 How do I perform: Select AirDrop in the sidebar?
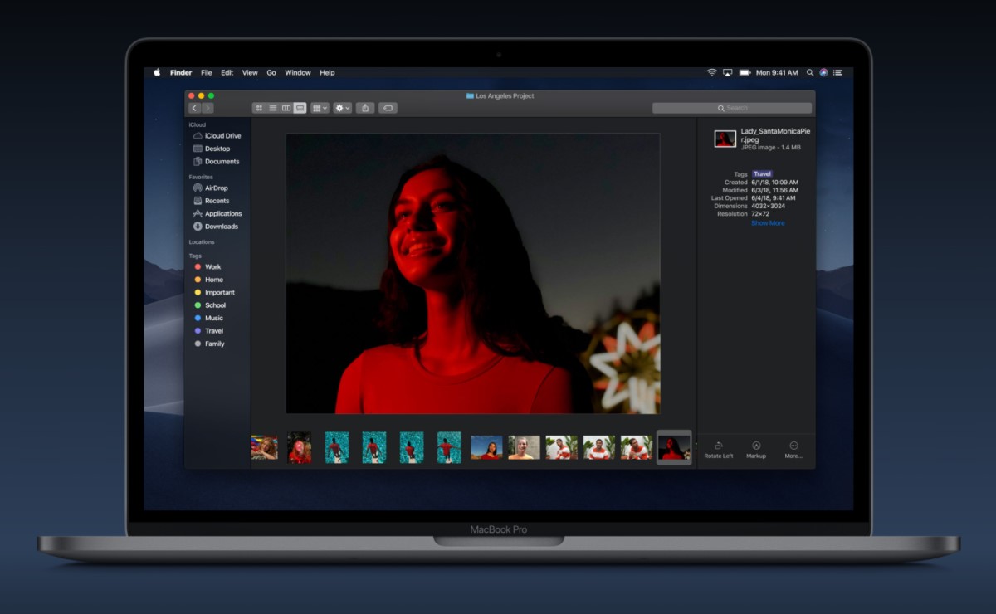tap(217, 188)
